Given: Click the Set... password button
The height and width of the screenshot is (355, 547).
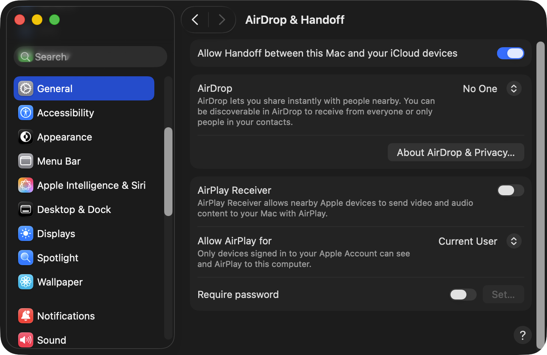Looking at the screenshot, I should pos(503,295).
